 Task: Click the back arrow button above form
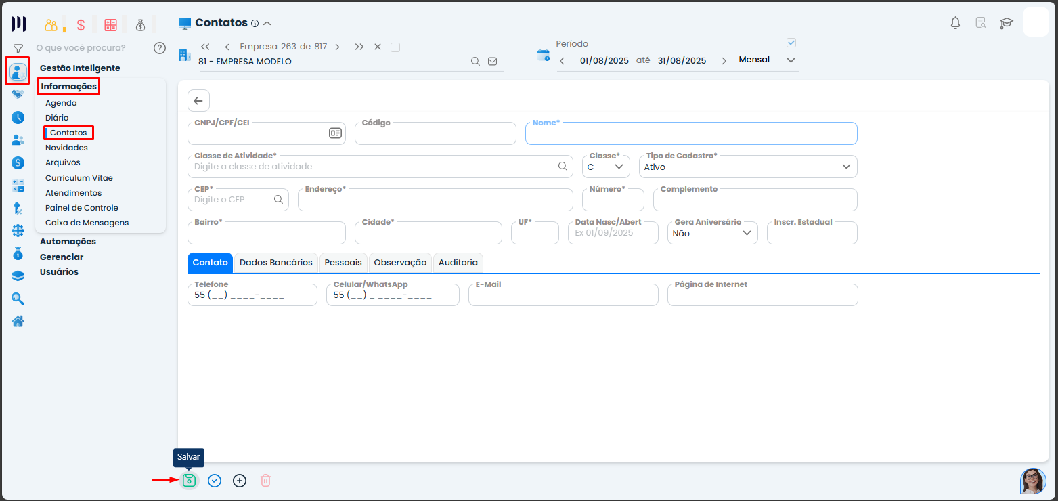tap(198, 101)
